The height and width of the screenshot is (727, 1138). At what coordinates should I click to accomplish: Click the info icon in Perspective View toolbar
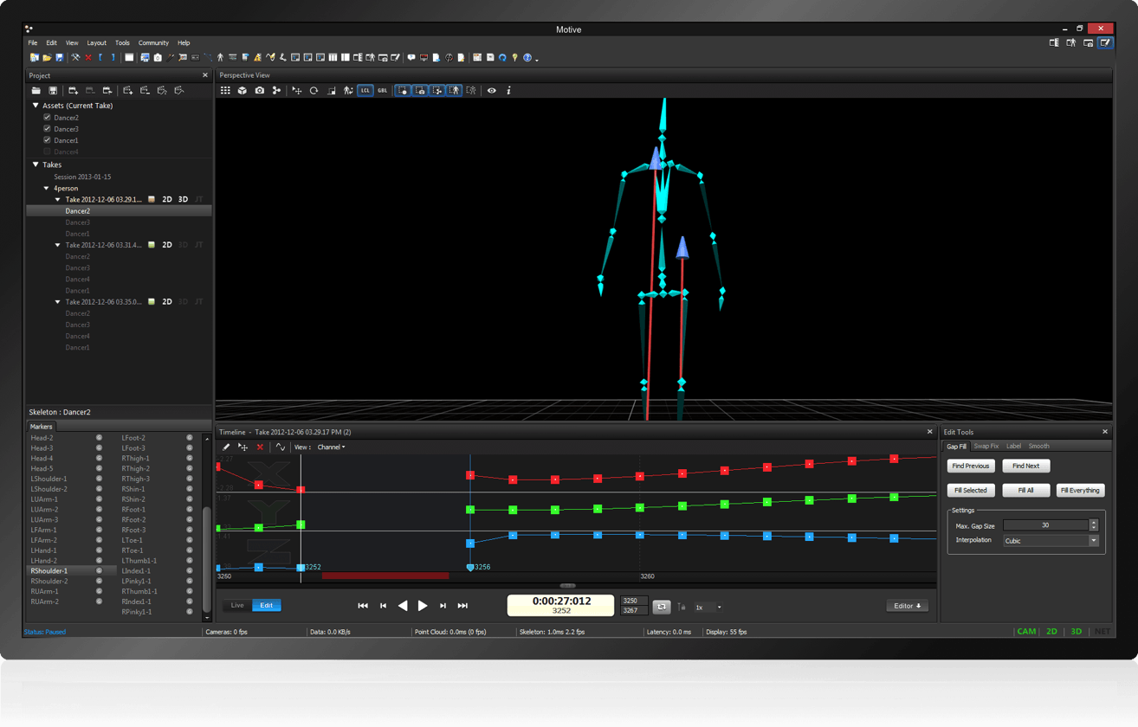(x=508, y=90)
